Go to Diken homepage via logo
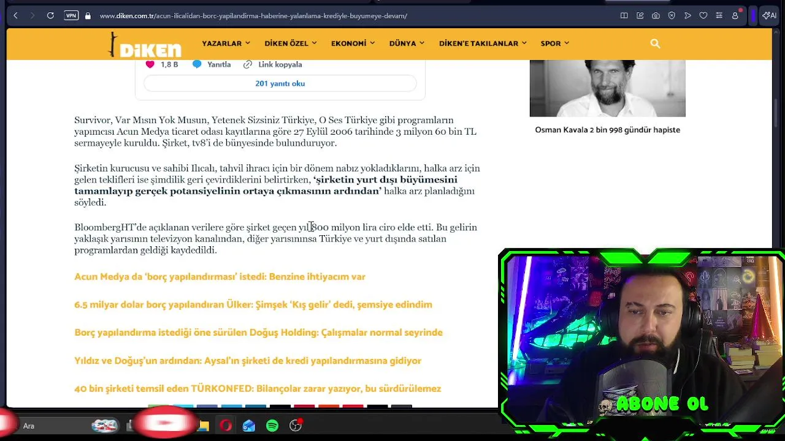 (x=145, y=45)
